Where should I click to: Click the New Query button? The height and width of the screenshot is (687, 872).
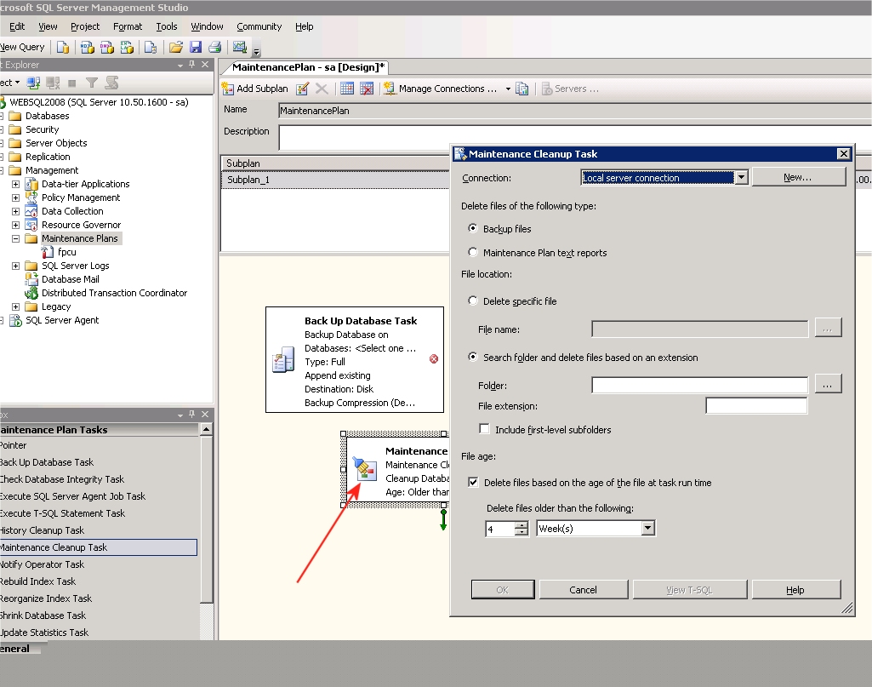coord(22,48)
